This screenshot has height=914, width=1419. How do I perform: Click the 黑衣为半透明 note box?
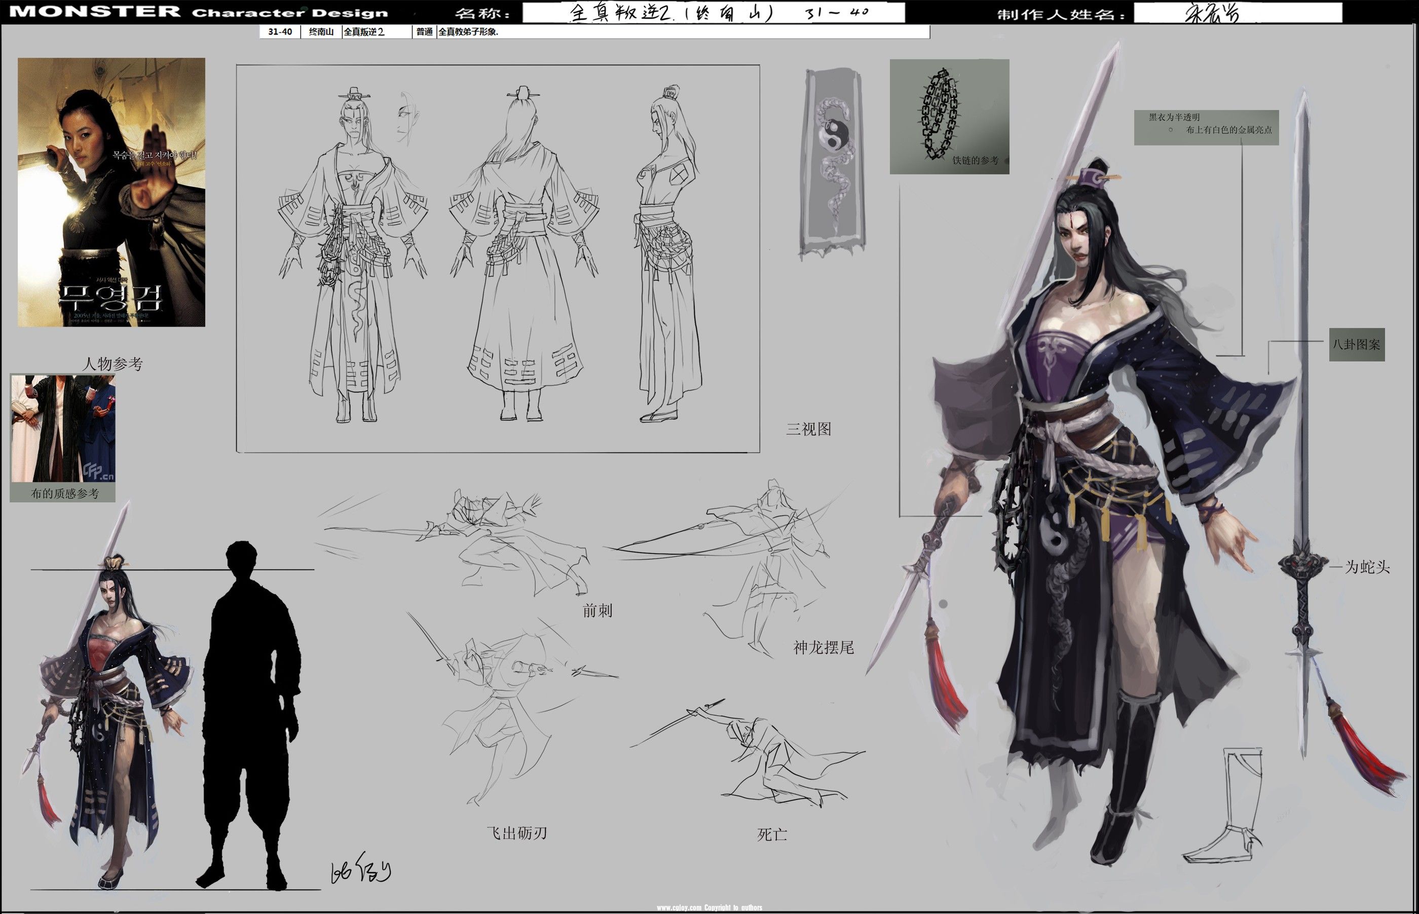pyautogui.click(x=1206, y=127)
